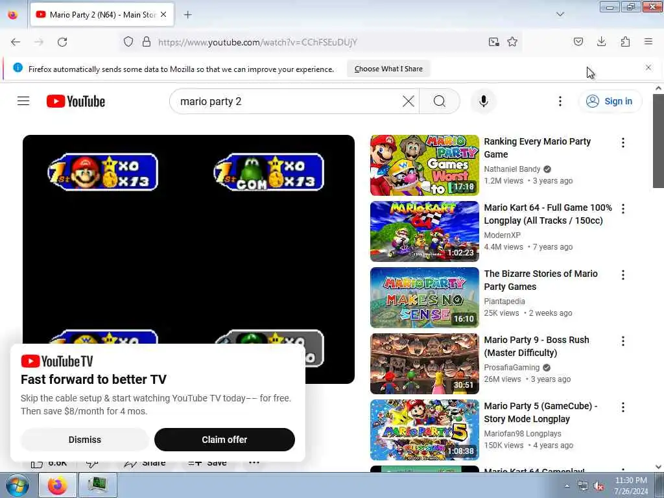Go to YouTube home via logo

click(76, 101)
